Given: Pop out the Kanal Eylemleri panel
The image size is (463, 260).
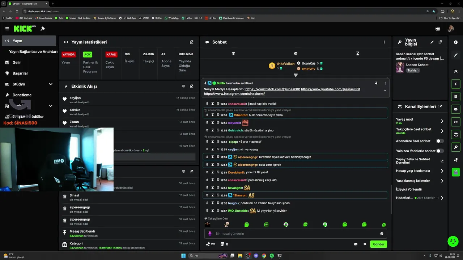Looking at the screenshot, I should [x=440, y=107].
